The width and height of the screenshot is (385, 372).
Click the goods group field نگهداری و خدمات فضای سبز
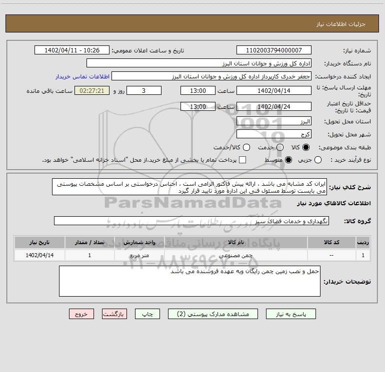point(191,221)
